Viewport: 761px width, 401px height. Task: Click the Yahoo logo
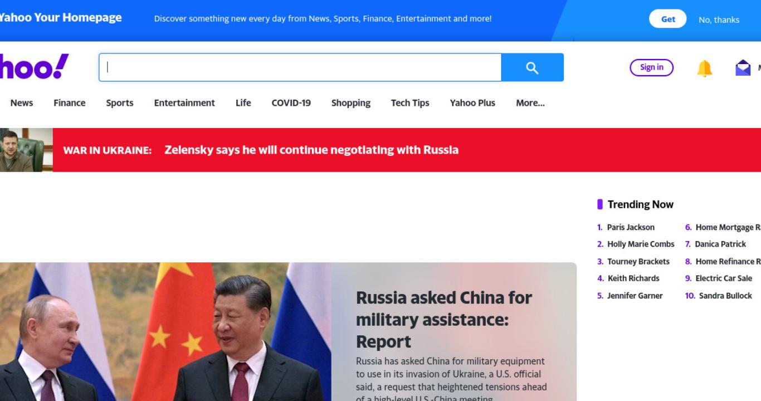[34, 67]
